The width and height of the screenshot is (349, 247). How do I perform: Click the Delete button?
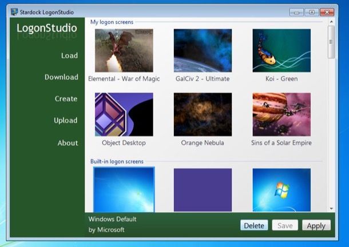pyautogui.click(x=254, y=225)
